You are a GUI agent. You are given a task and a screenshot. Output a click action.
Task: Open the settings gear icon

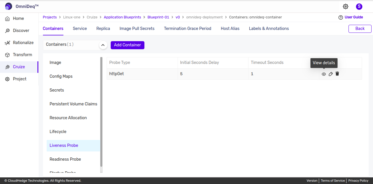coord(346,7)
